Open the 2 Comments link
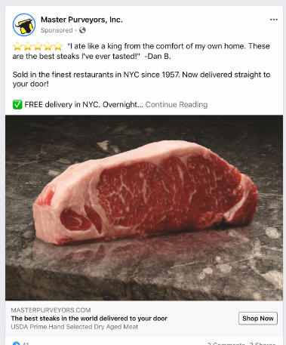The height and width of the screenshot is (345, 286). point(226,343)
